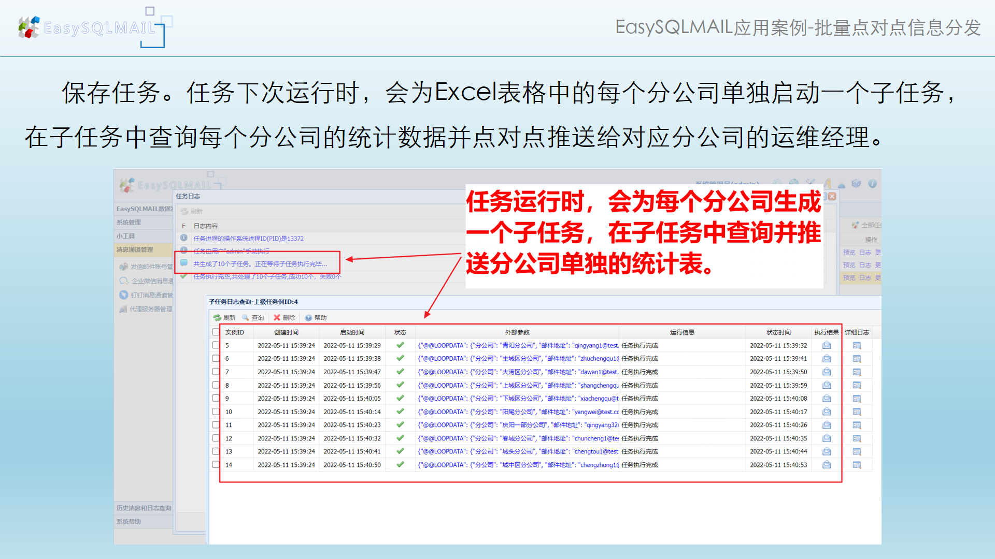995x559 pixels.
Task: Expand the 历史消息和日志查询 section
Action: coord(144,508)
